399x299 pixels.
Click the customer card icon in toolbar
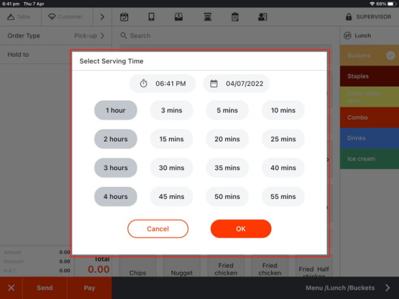point(263,17)
